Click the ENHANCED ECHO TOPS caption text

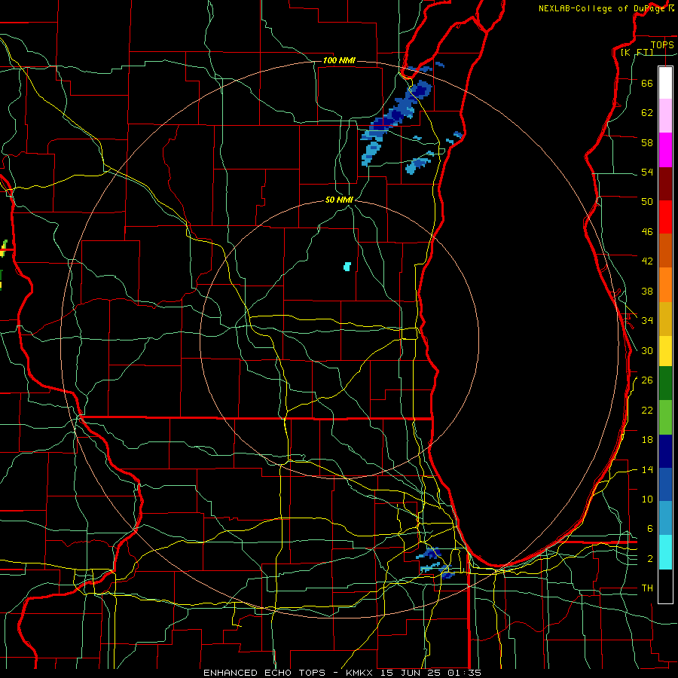pos(264,673)
